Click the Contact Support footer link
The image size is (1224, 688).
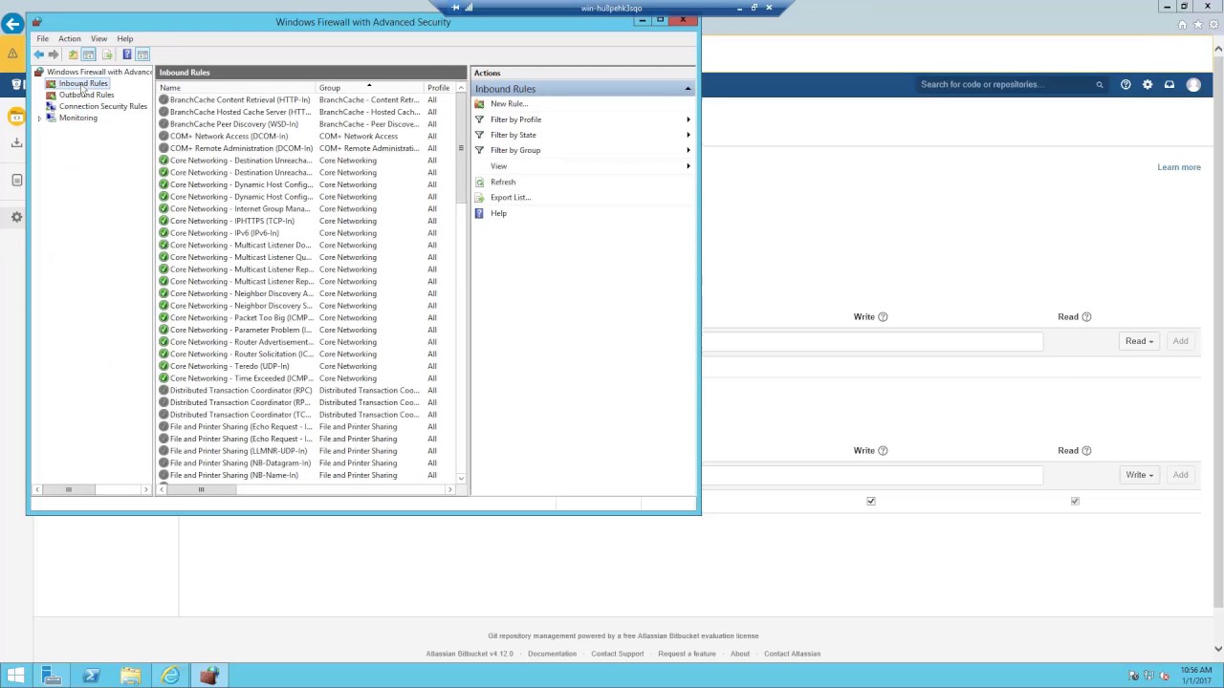pos(617,654)
